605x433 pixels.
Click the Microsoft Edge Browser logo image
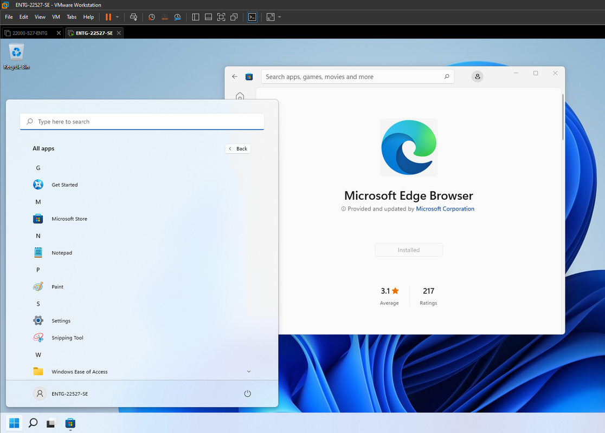coord(409,148)
